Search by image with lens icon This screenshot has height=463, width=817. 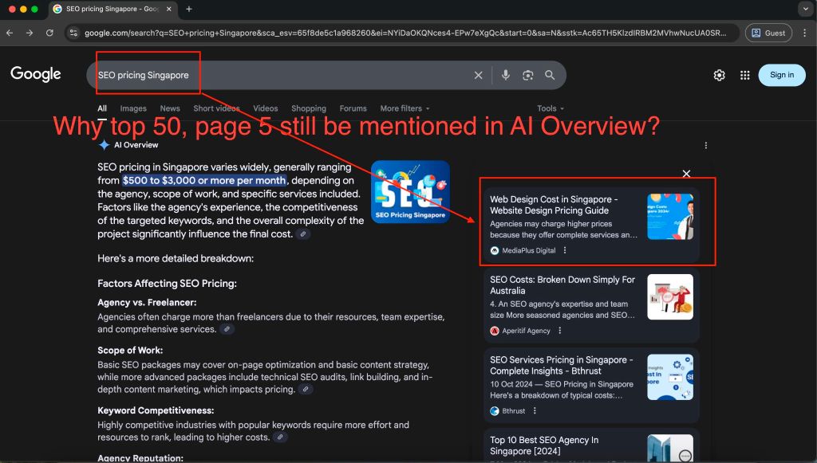[528, 75]
